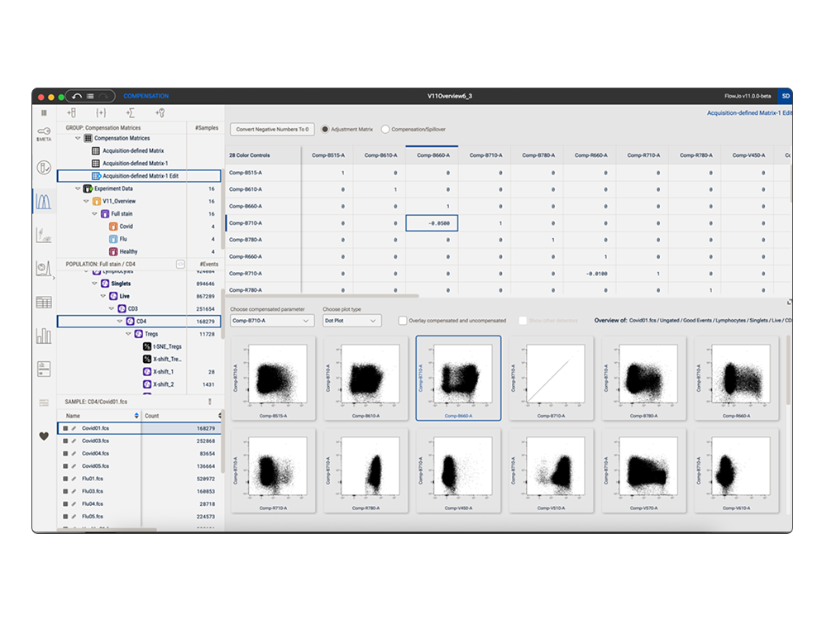Image resolution: width=827 pixels, height=620 pixels.
Task: Select the Comp-B660-A column header
Action: click(433, 155)
